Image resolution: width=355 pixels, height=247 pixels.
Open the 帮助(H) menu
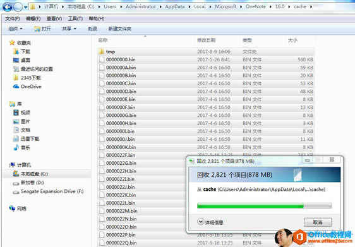point(97,18)
